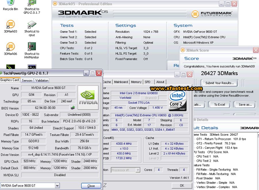Click the 3DMark Score window title icon
Viewport: 259px width, 190px height.
coord(182,50)
